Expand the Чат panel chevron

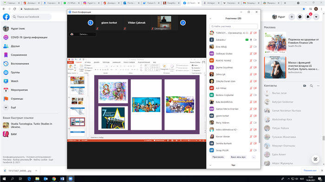[x=210, y=165]
